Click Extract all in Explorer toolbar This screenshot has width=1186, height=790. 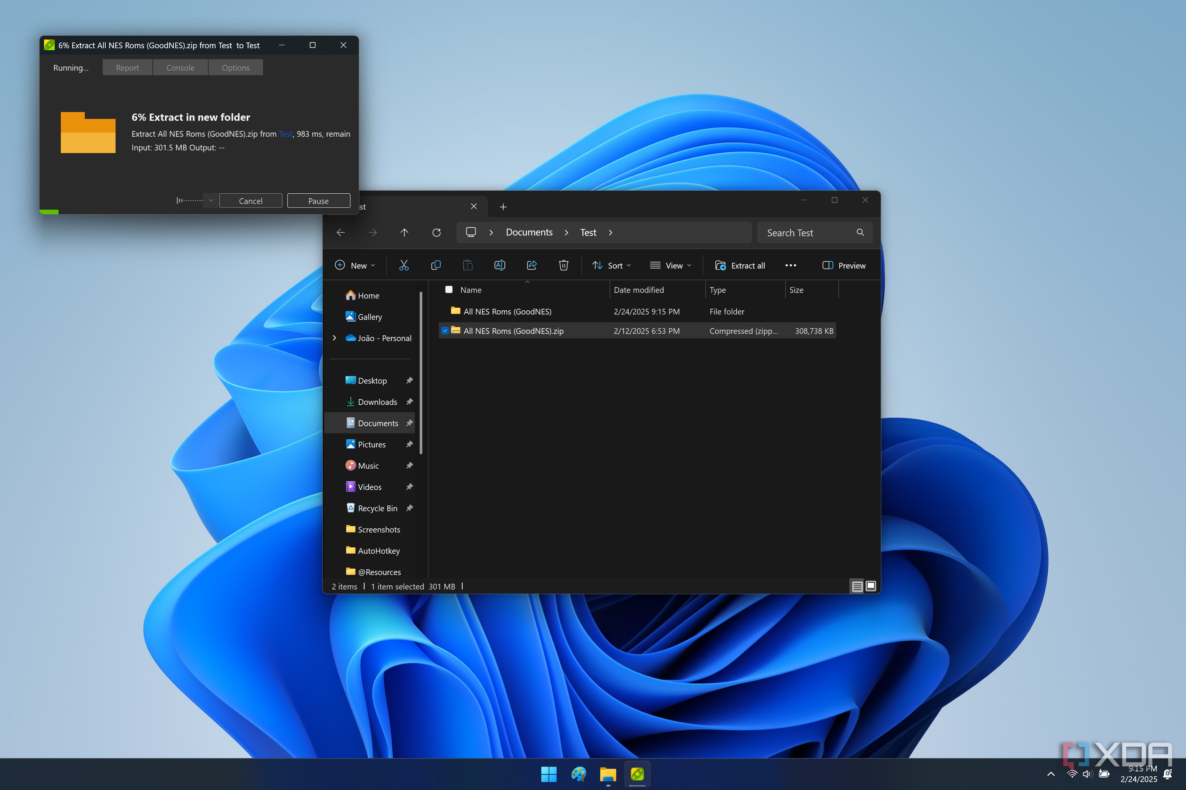pyautogui.click(x=740, y=265)
